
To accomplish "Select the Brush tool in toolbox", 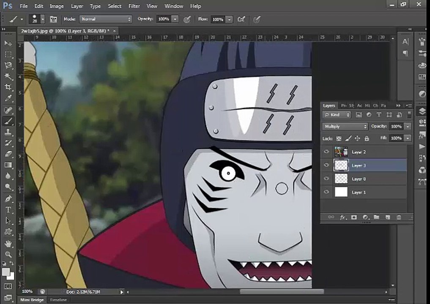I will point(8,121).
